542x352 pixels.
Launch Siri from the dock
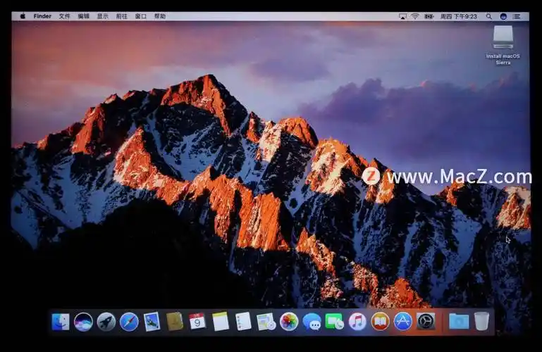pyautogui.click(x=83, y=322)
